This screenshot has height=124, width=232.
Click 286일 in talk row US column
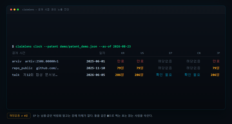point(139,75)
